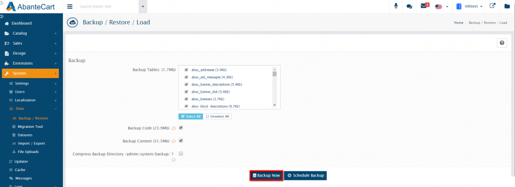
Task: Click the help question mark button
Action: [502, 43]
